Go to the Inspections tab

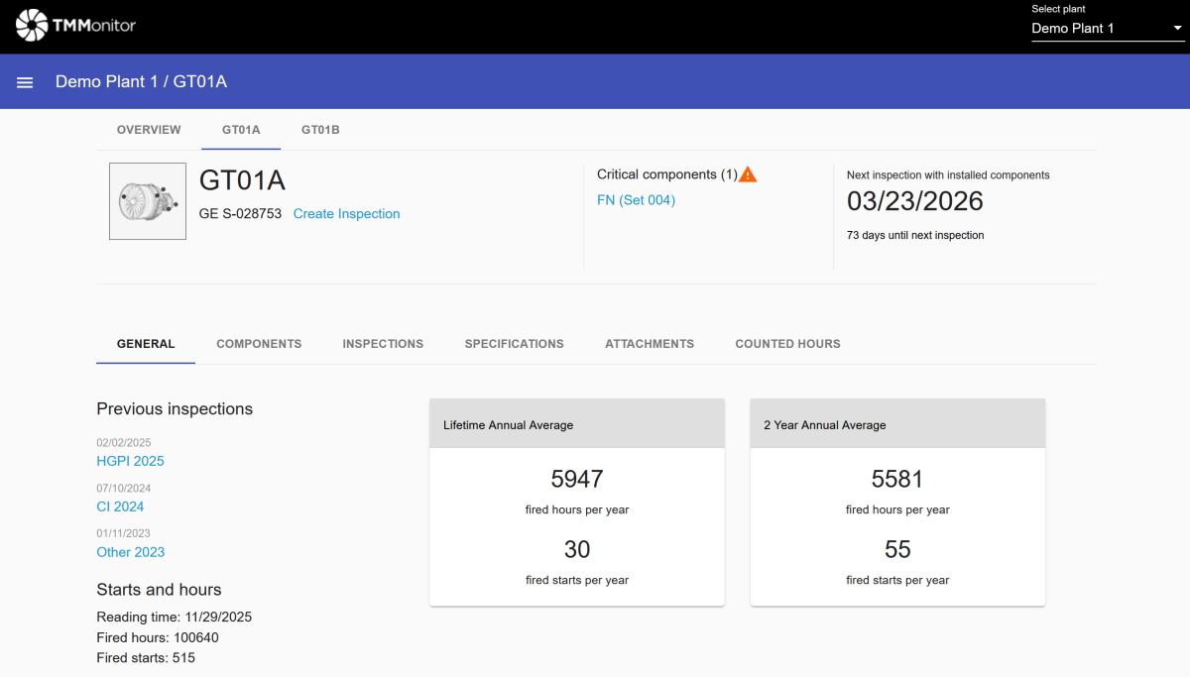coord(383,344)
